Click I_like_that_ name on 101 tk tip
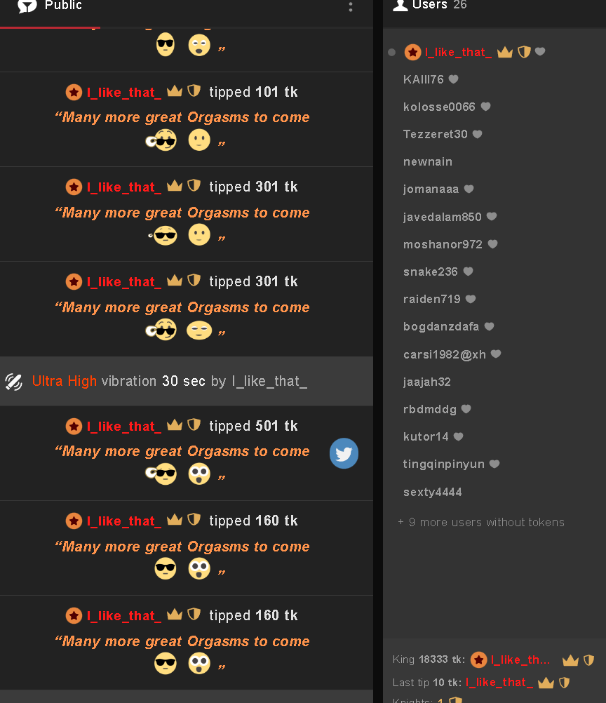The image size is (606, 703). (124, 93)
